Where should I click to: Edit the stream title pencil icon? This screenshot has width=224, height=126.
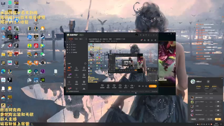tap(124, 39)
